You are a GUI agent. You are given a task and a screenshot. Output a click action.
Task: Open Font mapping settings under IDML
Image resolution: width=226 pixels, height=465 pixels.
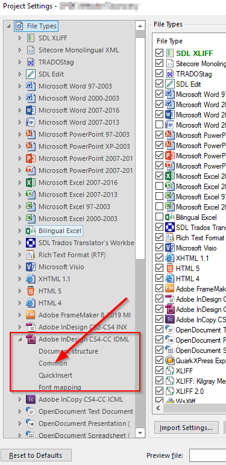click(60, 387)
